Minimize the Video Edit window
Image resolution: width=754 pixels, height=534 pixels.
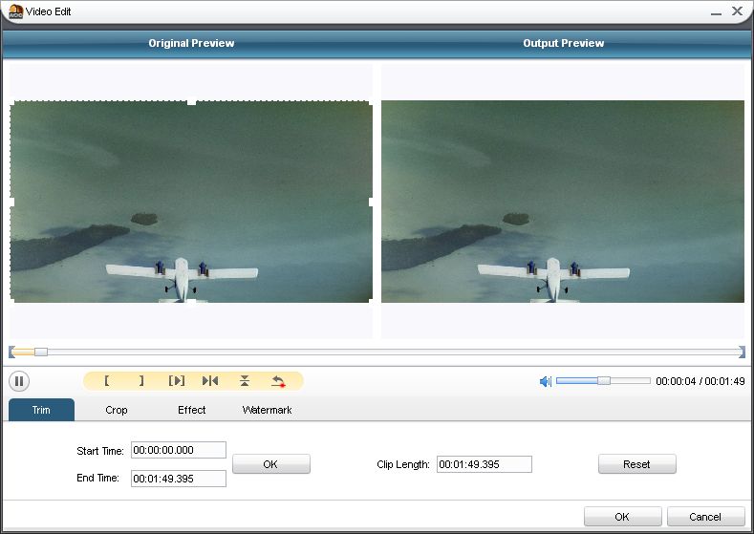click(x=716, y=12)
